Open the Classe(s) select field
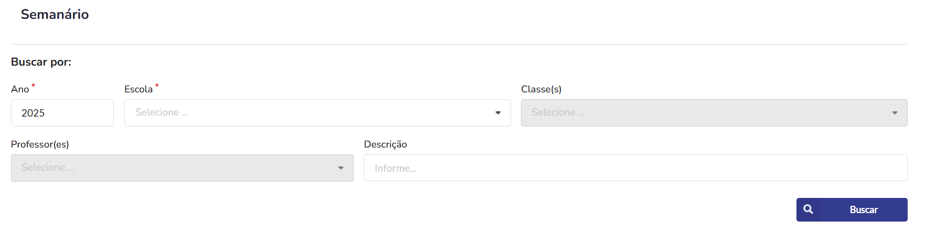This screenshot has height=231, width=925. point(714,113)
